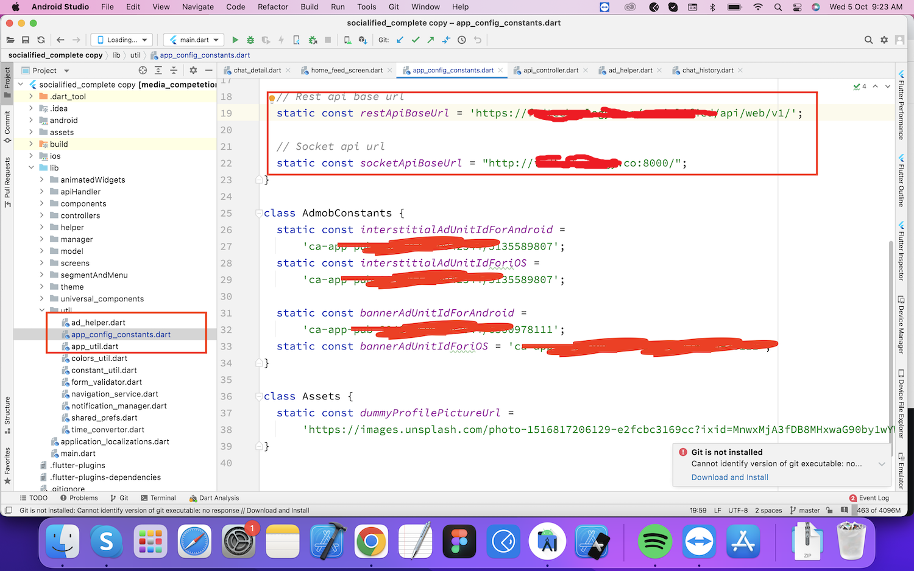Expand the android folder
This screenshot has height=571, width=914.
[31, 120]
